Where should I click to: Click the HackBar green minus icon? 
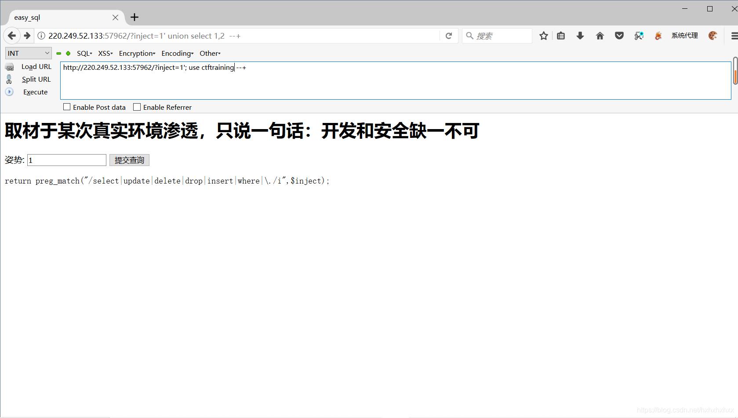click(58, 53)
